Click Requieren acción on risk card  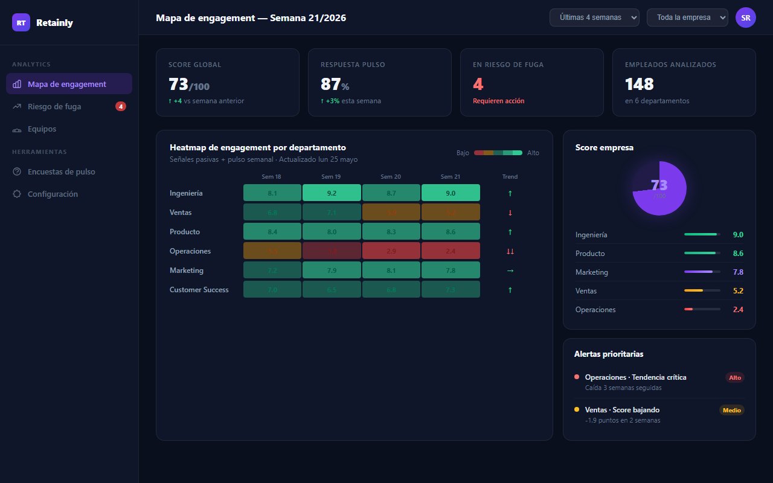(498, 101)
